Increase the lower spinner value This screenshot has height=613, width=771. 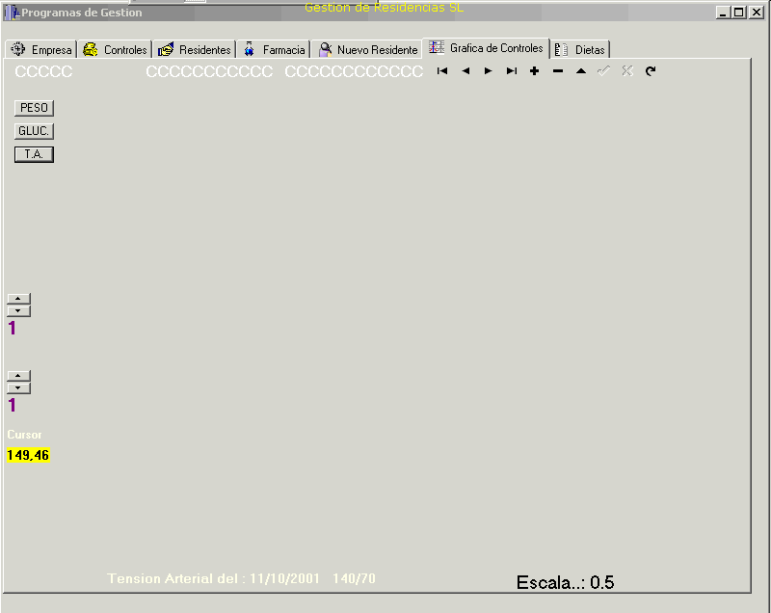click(x=19, y=376)
